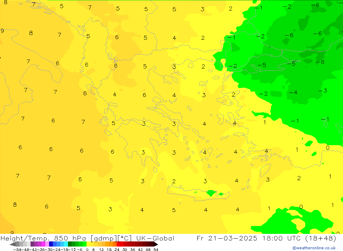Image resolution: width=343 pixels, height=251 pixels.
Task: Pick the dark purple legend swatch
Action: coord(32,244)
